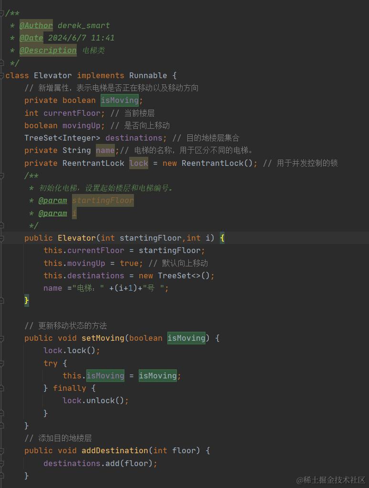Click the highlighted lock field name declaration
This screenshot has width=369, height=488.
click(139, 163)
